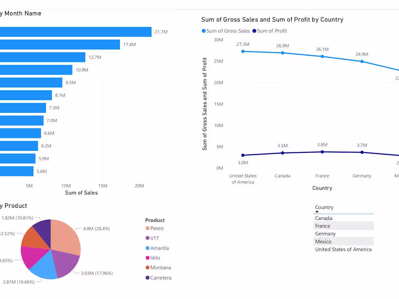Screen dimensions: 399x299
Task: Click the 5.6M bottom sales bar
Action: 17,171
